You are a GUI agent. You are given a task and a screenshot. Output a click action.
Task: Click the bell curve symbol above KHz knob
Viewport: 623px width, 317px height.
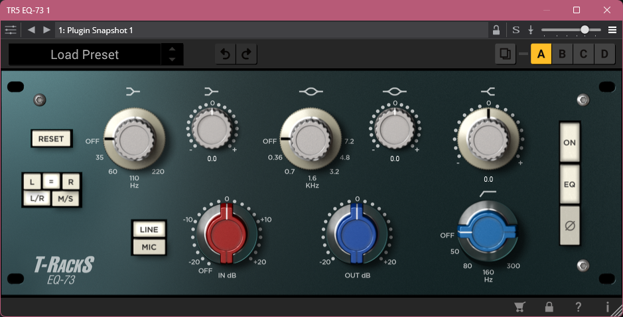click(x=311, y=92)
